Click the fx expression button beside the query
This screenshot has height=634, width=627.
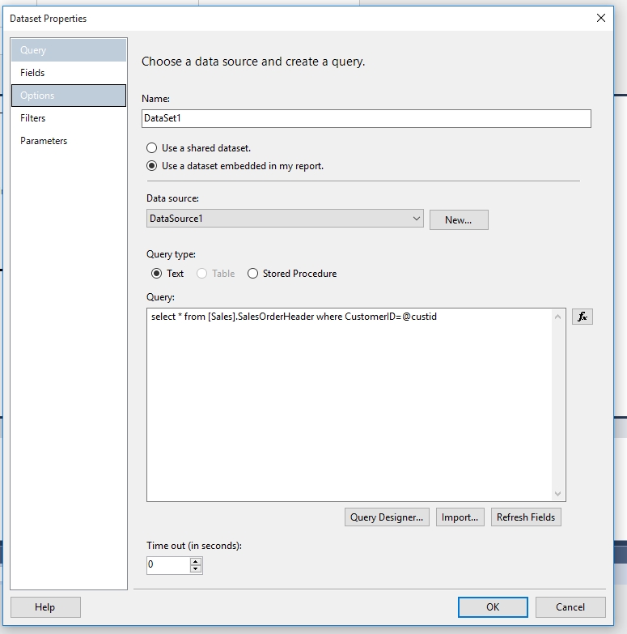tap(582, 317)
